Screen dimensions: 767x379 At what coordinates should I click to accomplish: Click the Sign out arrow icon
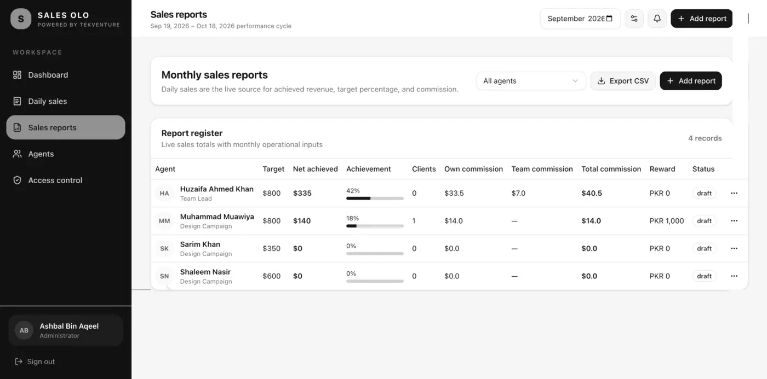[19, 361]
